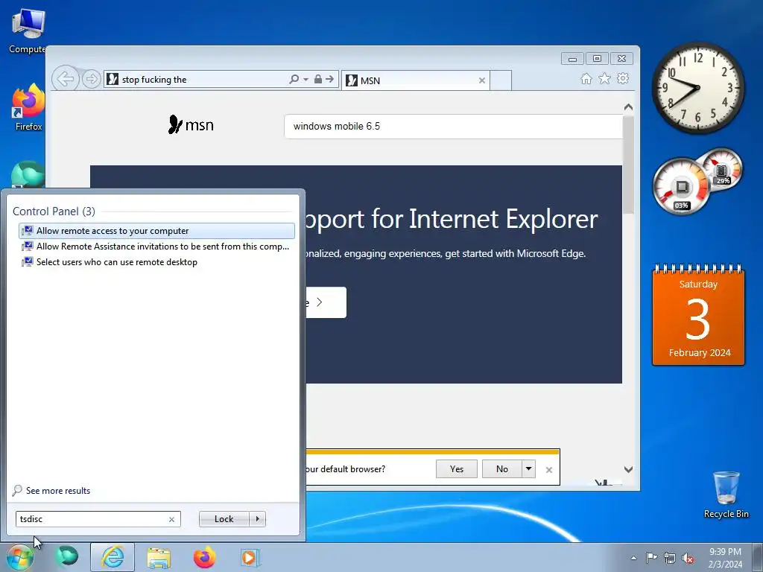763x572 pixels.
Task: Click the muted volume tray icon
Action: tap(688, 558)
